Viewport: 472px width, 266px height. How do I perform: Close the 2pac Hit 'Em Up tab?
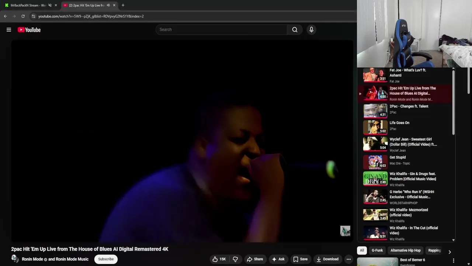tap(114, 5)
